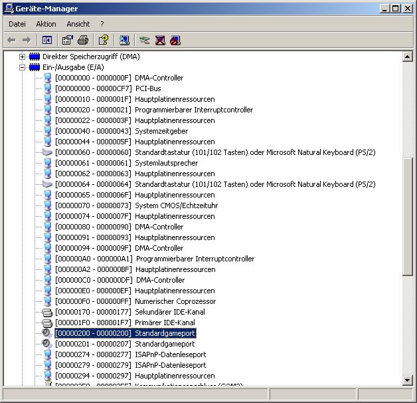This screenshot has width=417, height=403.
Task: Click the scrollbar down arrow
Action: (408, 380)
